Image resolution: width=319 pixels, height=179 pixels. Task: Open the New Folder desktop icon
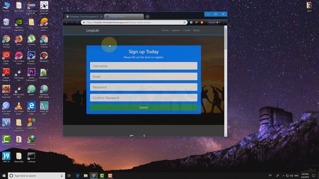pyautogui.click(x=19, y=6)
